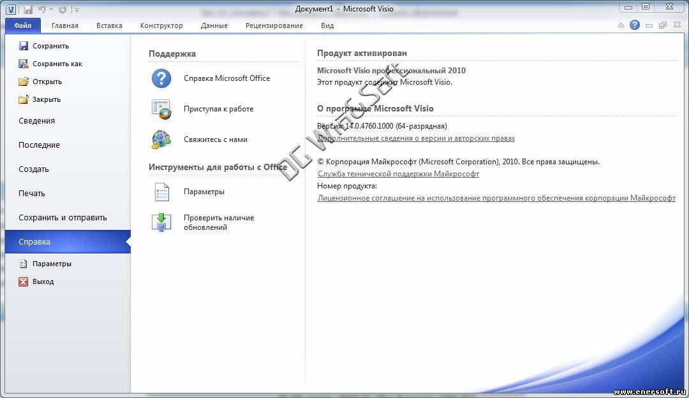Click the Visio application icon in title bar
The height and width of the screenshot is (398, 689).
[11, 9]
